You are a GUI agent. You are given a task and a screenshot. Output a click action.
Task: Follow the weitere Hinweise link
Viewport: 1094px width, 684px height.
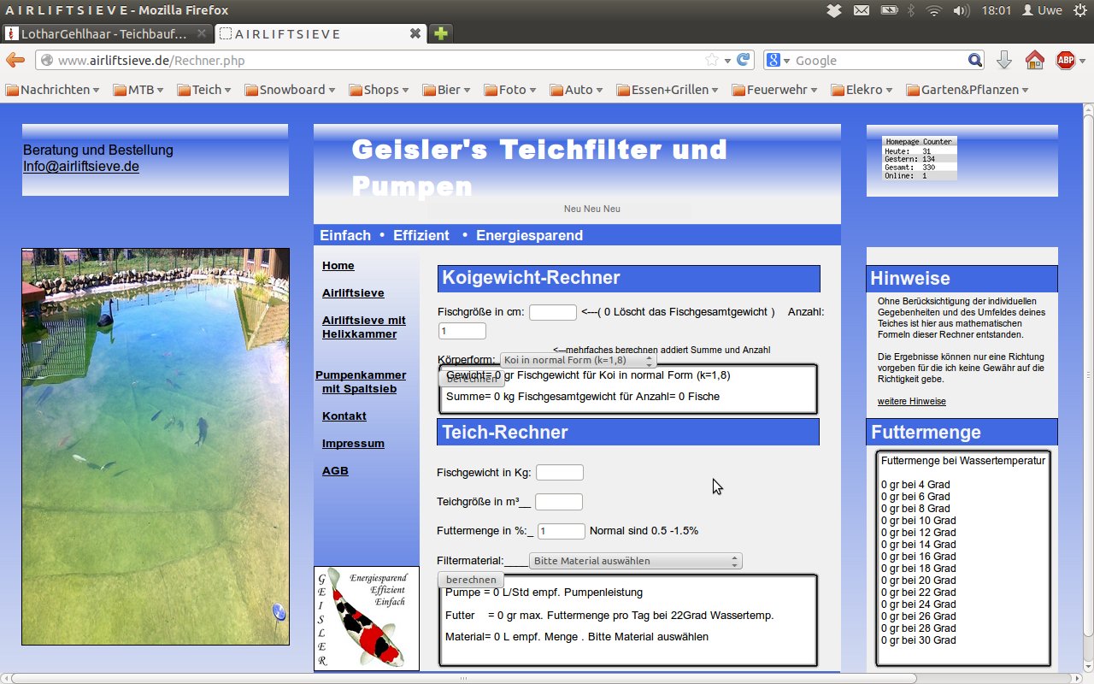[911, 401]
